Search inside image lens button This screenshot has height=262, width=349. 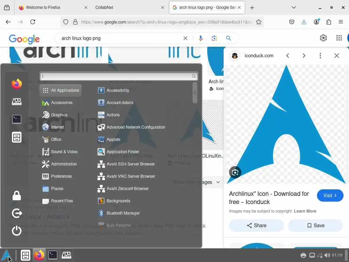235,172
